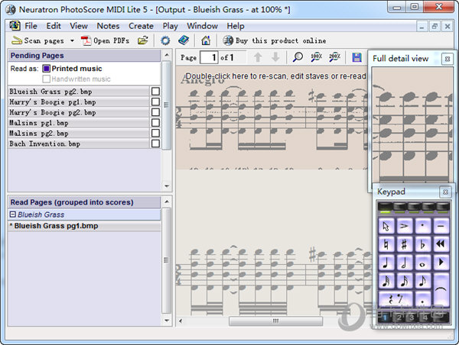459x345 pixels.
Task: Open the View menu
Action: [x=79, y=26]
